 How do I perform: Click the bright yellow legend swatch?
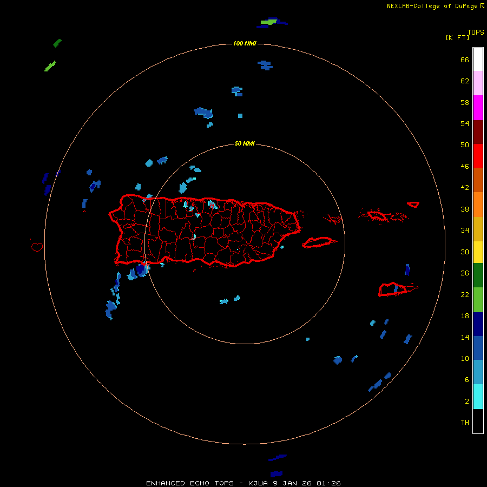(478, 252)
